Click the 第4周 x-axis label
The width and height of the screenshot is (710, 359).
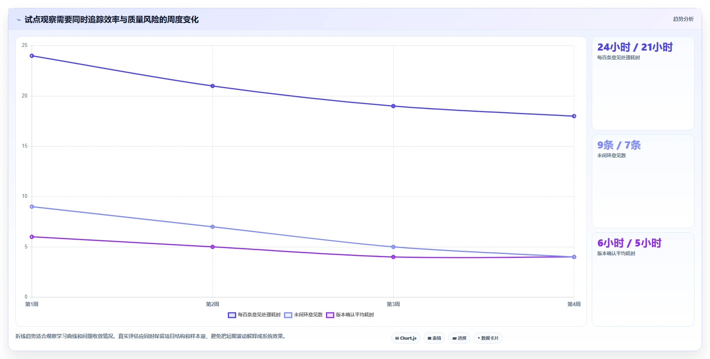click(x=574, y=304)
